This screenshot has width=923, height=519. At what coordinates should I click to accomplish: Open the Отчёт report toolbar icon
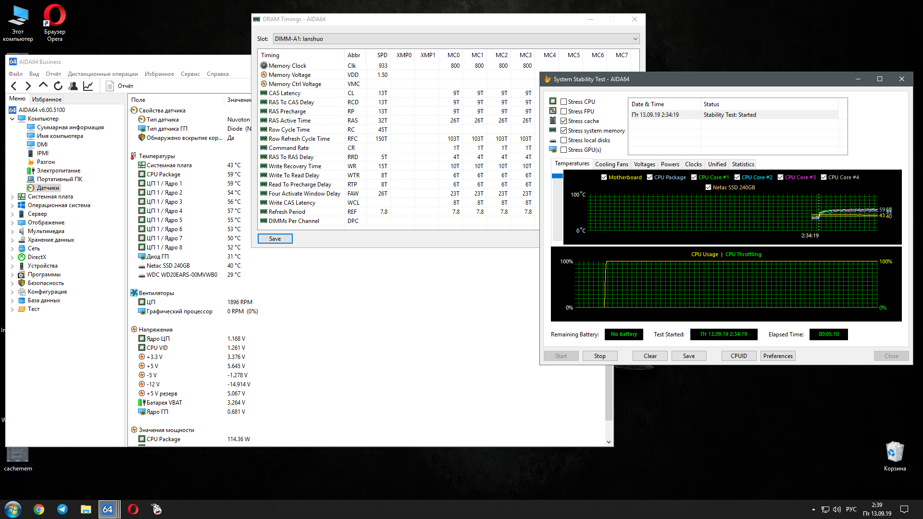click(110, 86)
